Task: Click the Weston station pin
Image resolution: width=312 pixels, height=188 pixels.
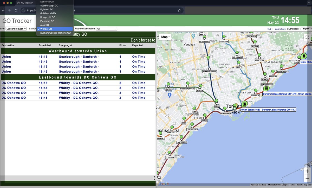Action: (200, 86)
